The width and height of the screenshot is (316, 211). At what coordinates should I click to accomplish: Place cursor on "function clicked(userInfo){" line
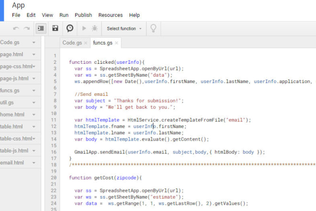coord(107,62)
